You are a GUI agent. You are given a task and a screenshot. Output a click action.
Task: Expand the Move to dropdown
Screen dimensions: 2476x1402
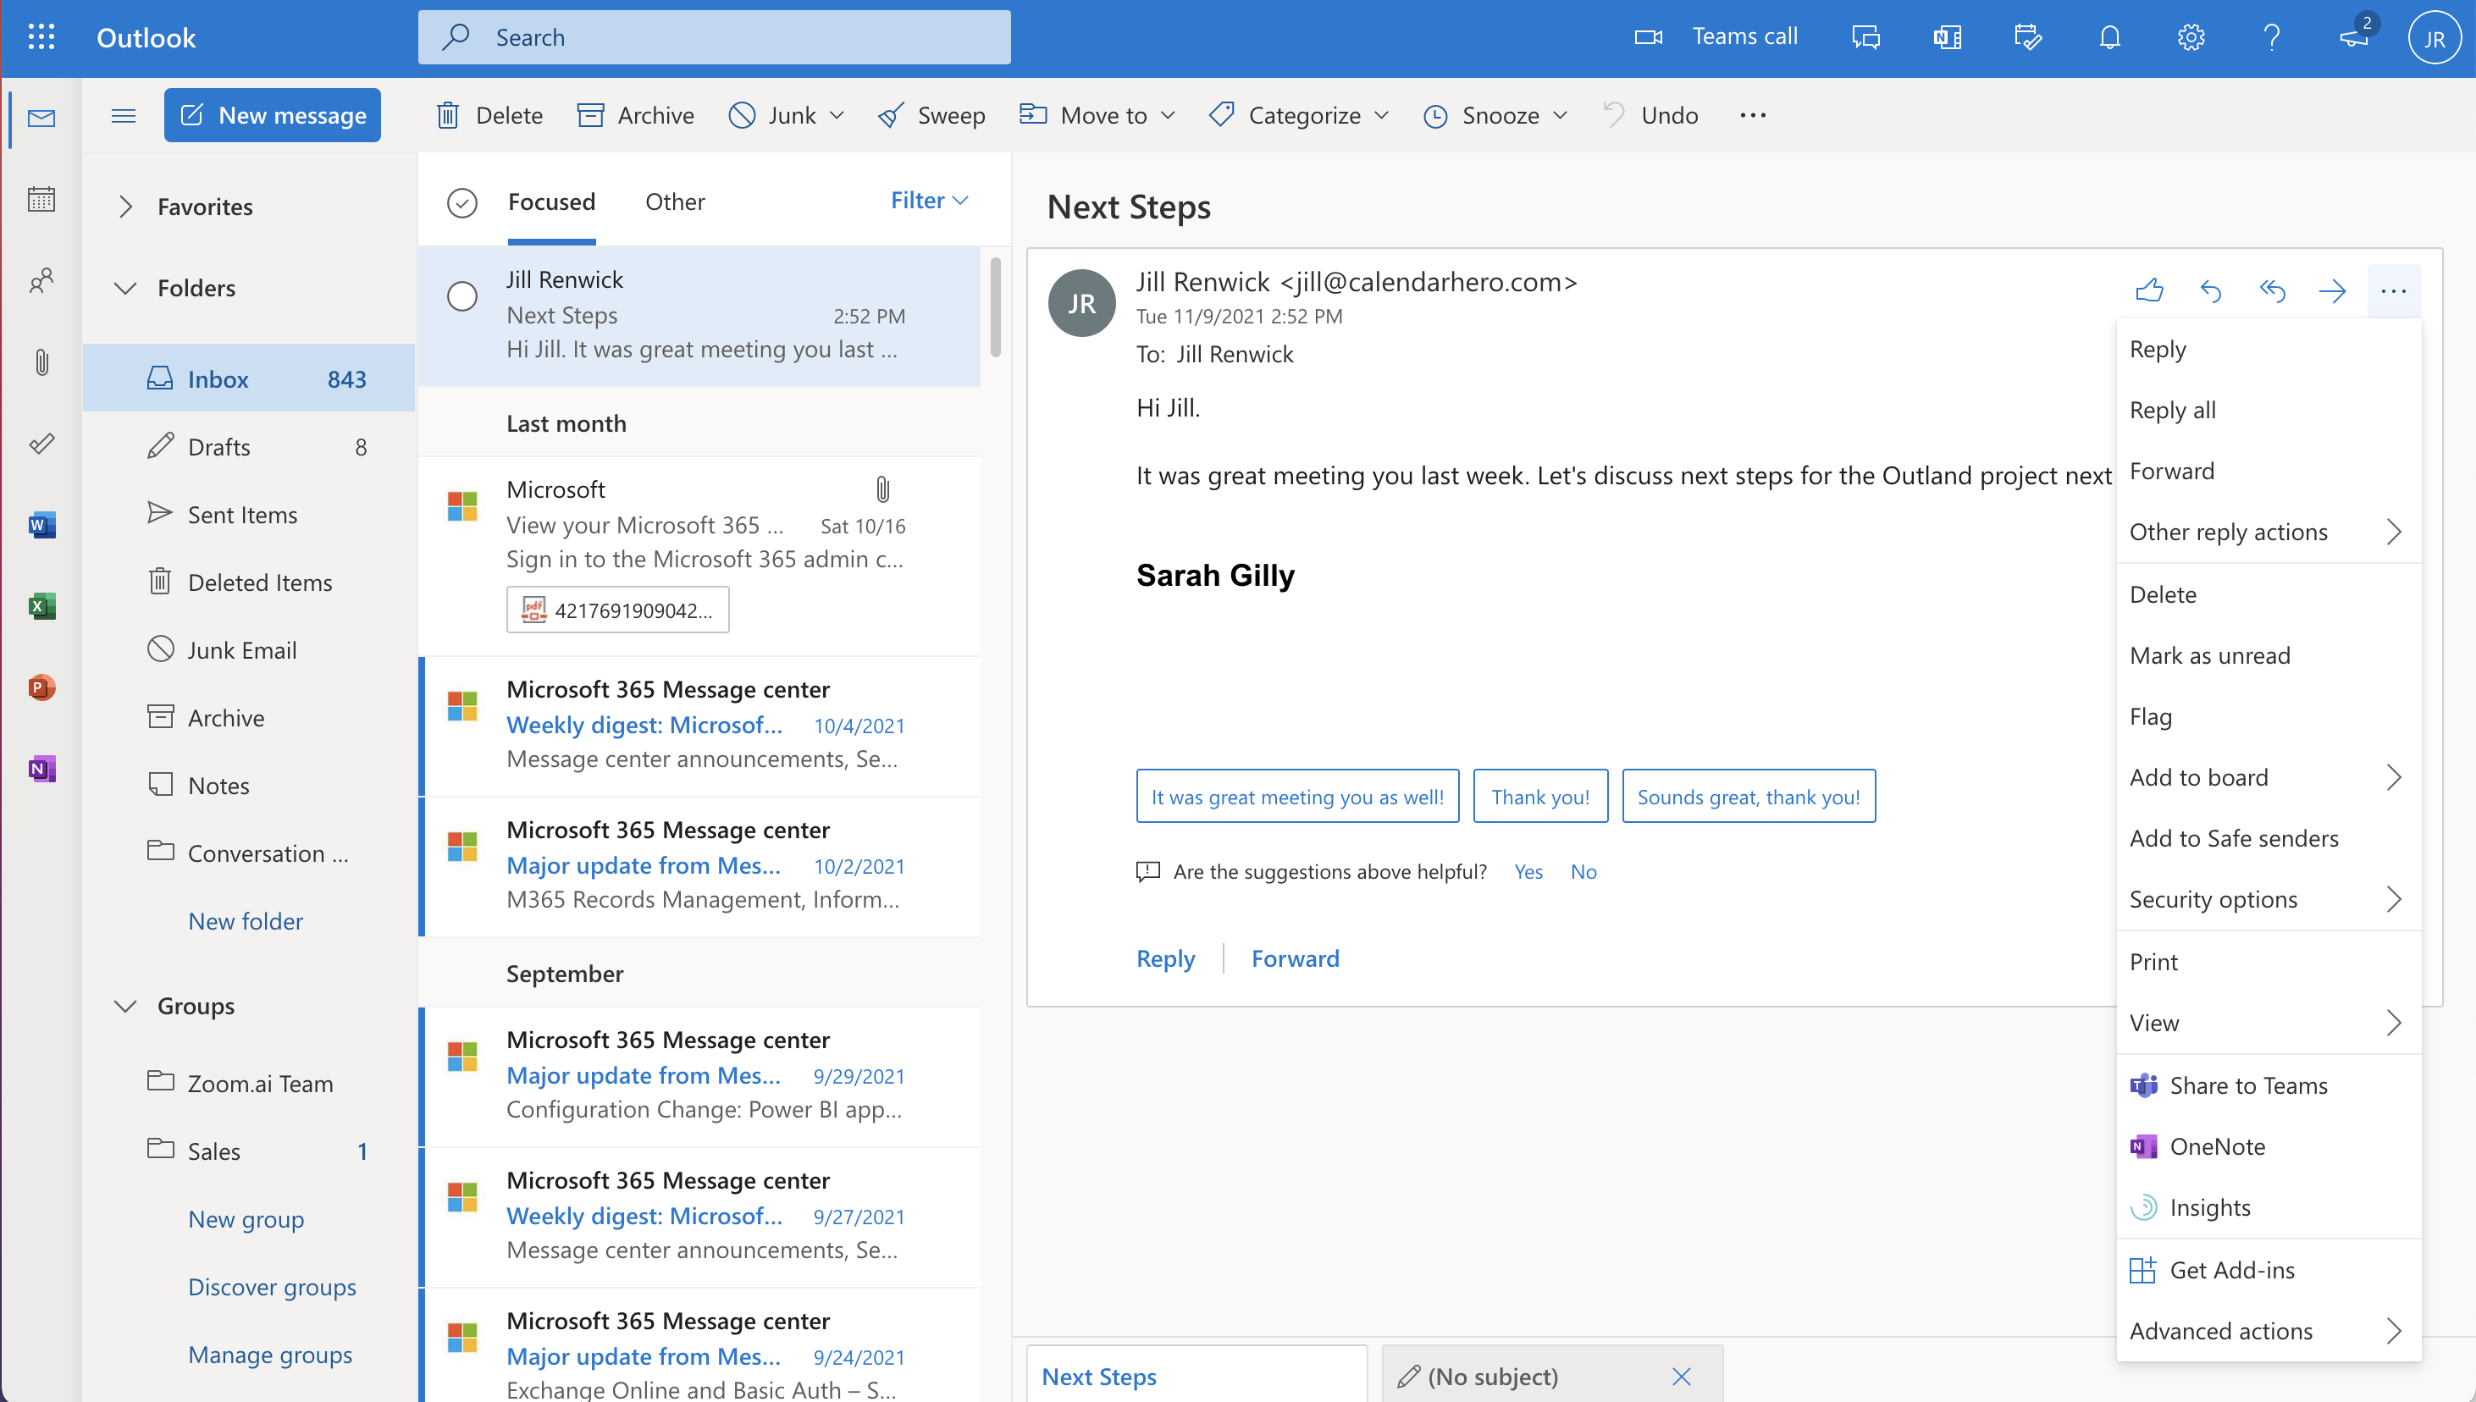click(x=1097, y=114)
